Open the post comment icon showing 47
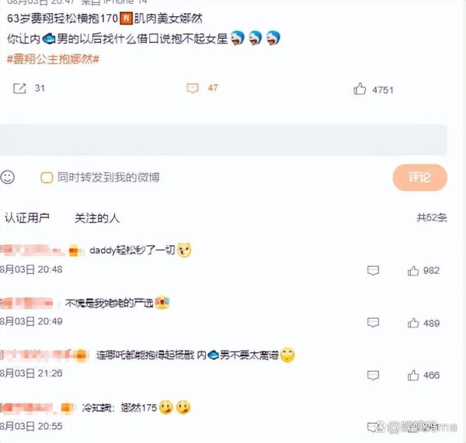This screenshot has width=466, height=443. click(193, 88)
